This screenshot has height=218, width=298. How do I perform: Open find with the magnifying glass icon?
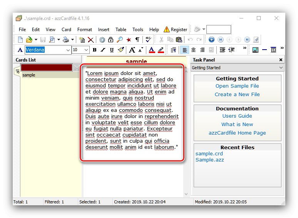pyautogui.click(x=119, y=40)
